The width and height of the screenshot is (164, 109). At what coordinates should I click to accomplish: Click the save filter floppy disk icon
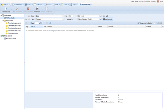[107, 16]
